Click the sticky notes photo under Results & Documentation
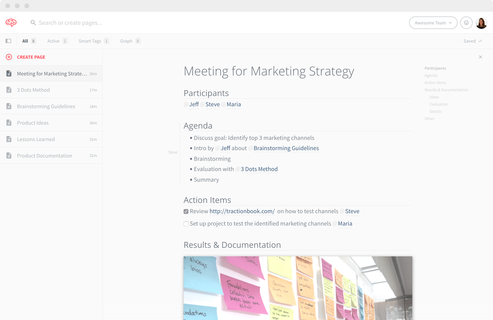493x320 pixels. click(x=298, y=288)
